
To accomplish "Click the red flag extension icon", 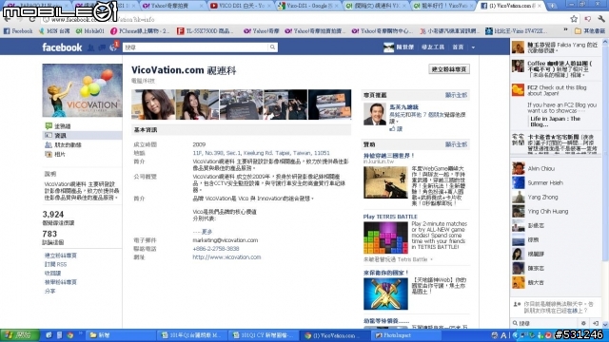I will pyautogui.click(x=588, y=19).
